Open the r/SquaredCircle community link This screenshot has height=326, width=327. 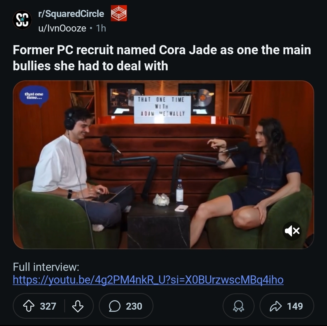click(71, 14)
